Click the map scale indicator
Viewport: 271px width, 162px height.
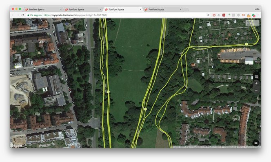[x=252, y=23]
